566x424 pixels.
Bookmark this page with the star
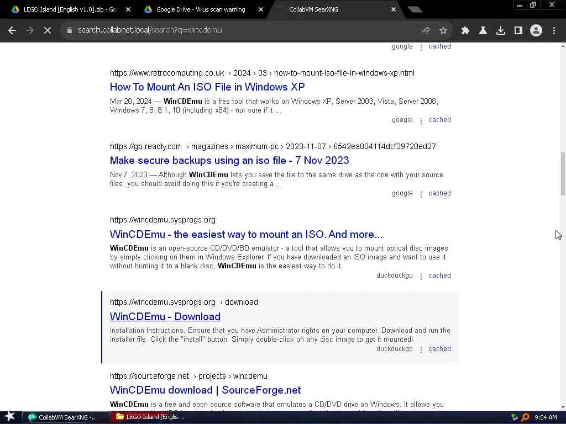[x=443, y=30]
